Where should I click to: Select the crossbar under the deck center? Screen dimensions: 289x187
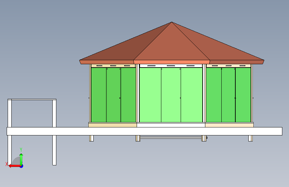(x=171, y=137)
